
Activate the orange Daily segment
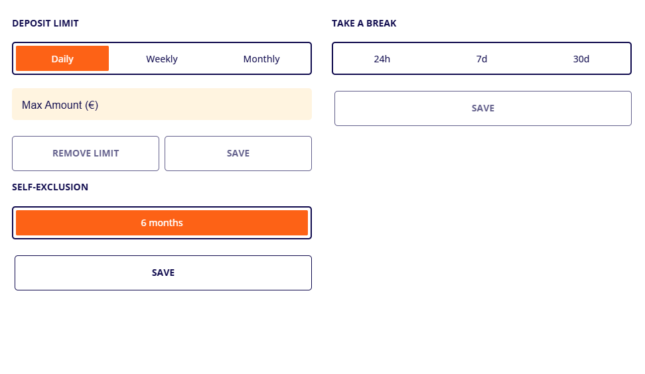pos(62,58)
